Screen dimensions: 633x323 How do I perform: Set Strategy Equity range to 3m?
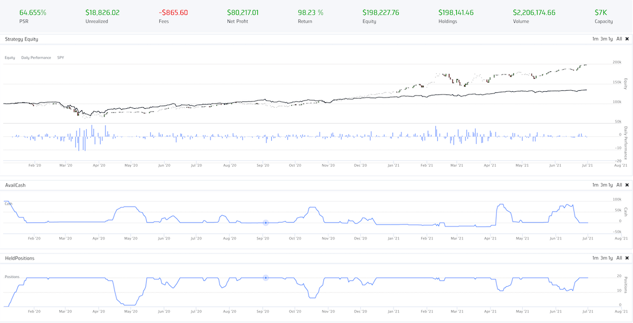[x=603, y=39]
